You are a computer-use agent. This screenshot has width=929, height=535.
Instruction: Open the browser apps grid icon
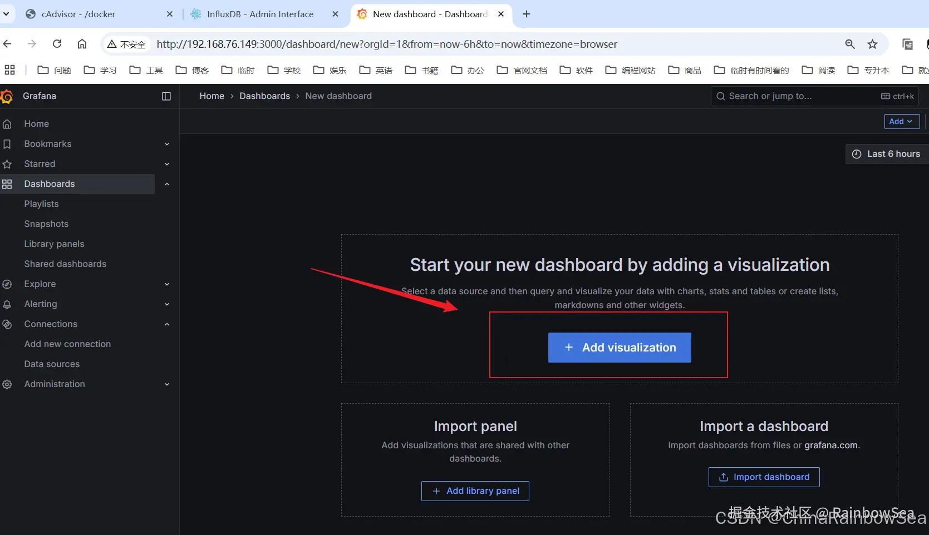[x=9, y=70]
